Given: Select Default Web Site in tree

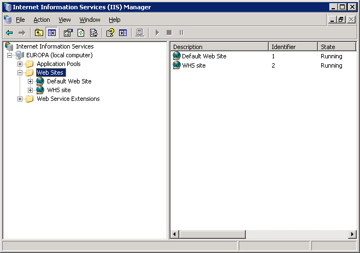Looking at the screenshot, I should coord(69,81).
